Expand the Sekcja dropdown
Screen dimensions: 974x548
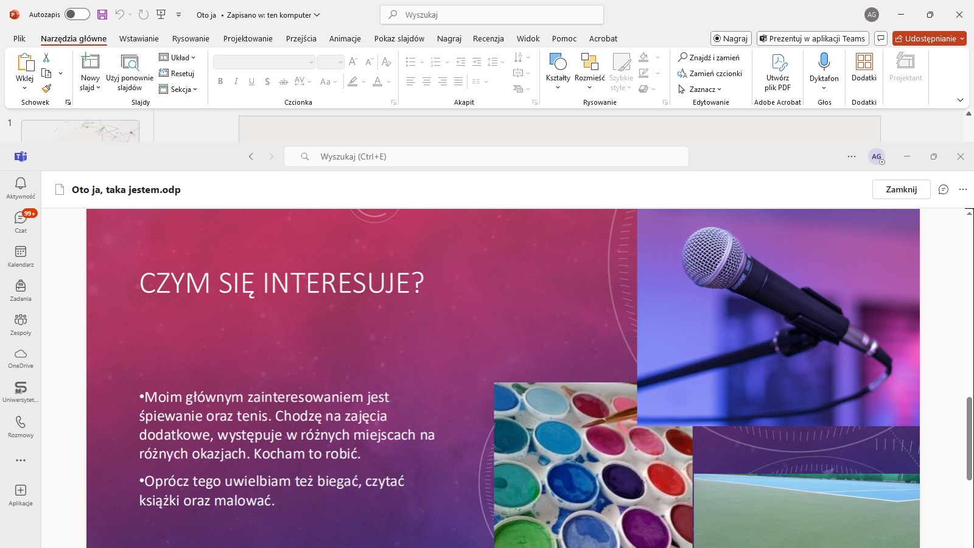coord(178,89)
